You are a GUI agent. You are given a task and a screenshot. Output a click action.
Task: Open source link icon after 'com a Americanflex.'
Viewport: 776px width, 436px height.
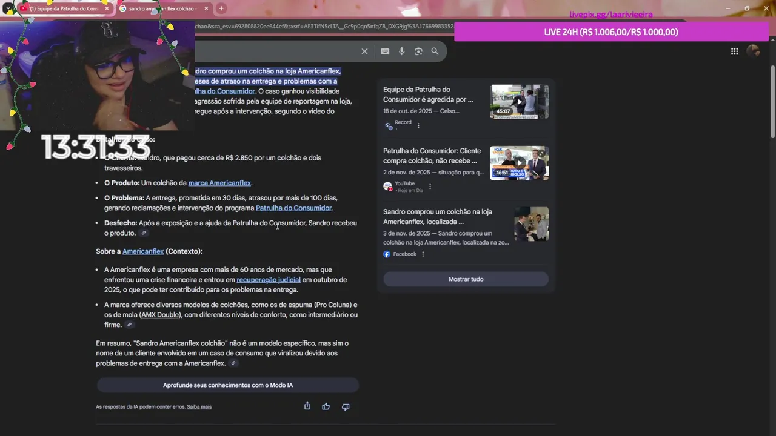point(233,363)
